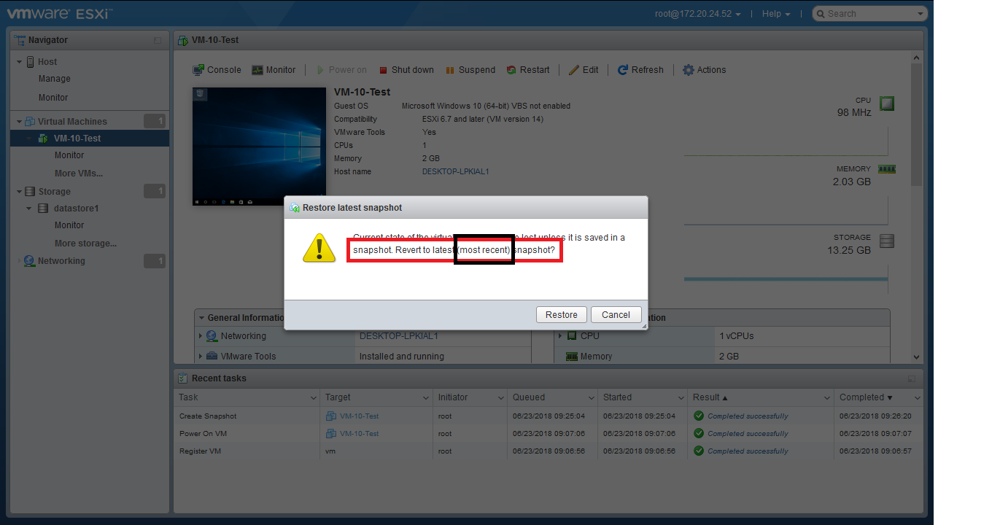Click the Monitor toolbar icon
Screen dimensions: 992x525
[x=257, y=70]
